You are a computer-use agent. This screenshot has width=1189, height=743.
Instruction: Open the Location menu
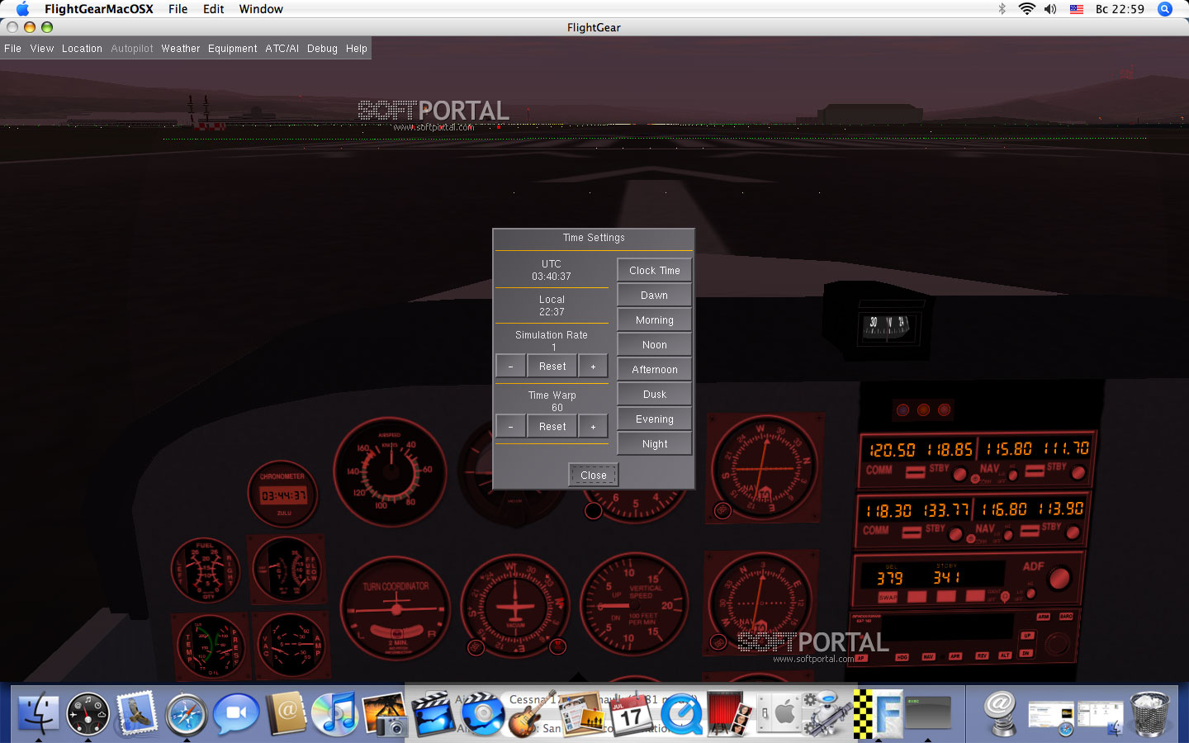click(x=82, y=49)
